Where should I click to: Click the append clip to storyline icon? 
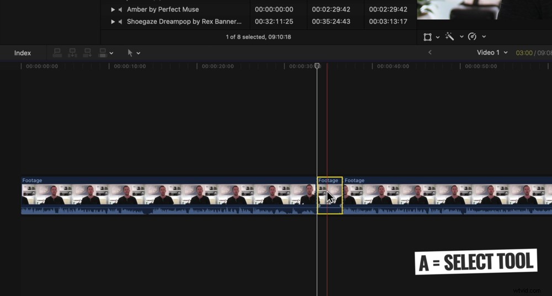coord(87,53)
